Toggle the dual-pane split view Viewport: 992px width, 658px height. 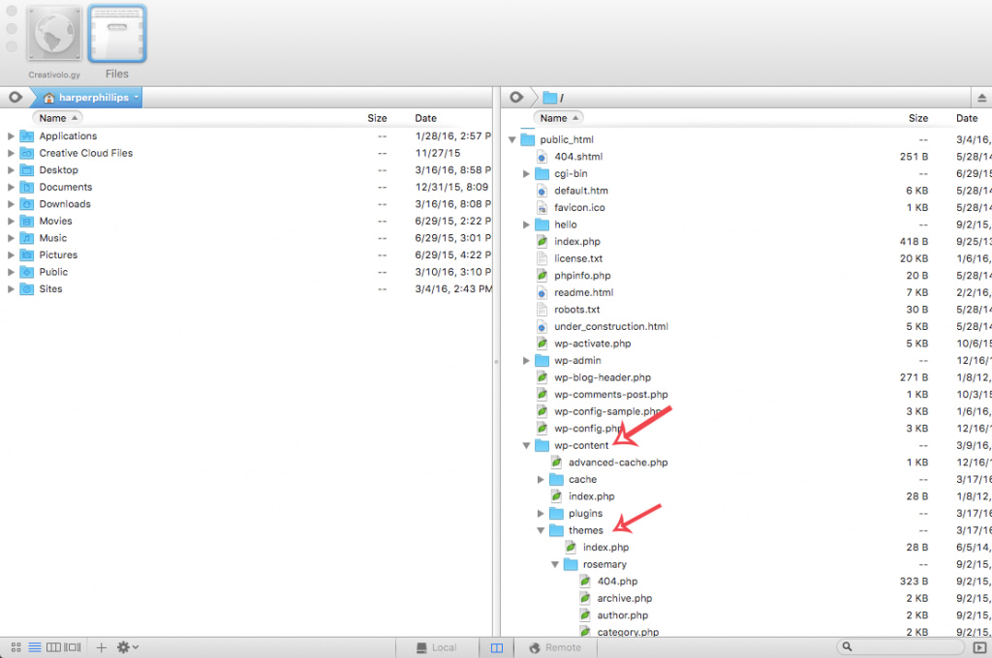click(497, 647)
